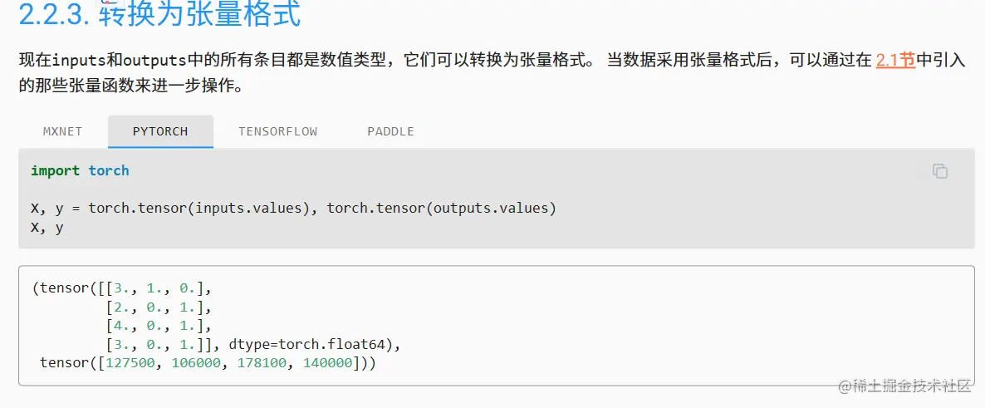
Task: Switch to the MXNET tab
Action: coord(63,131)
